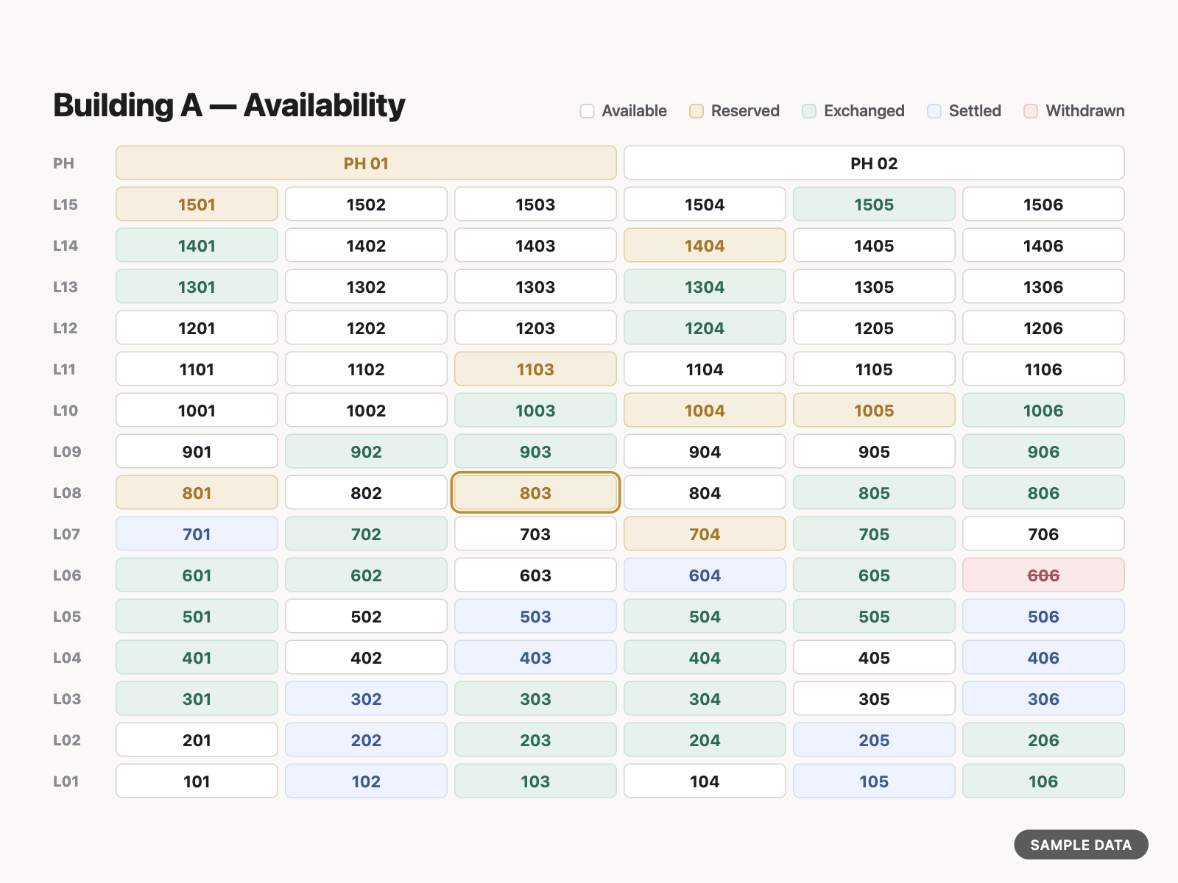Viewport: 1178px width, 883px height.
Task: Select available unit 305
Action: [874, 698]
